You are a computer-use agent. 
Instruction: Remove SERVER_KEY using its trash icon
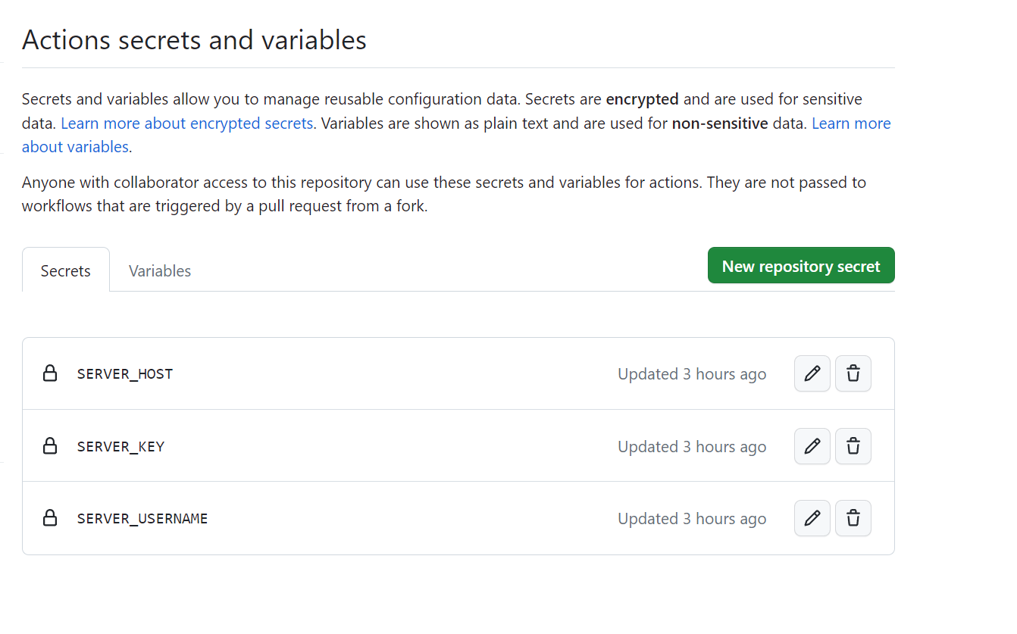tap(853, 446)
